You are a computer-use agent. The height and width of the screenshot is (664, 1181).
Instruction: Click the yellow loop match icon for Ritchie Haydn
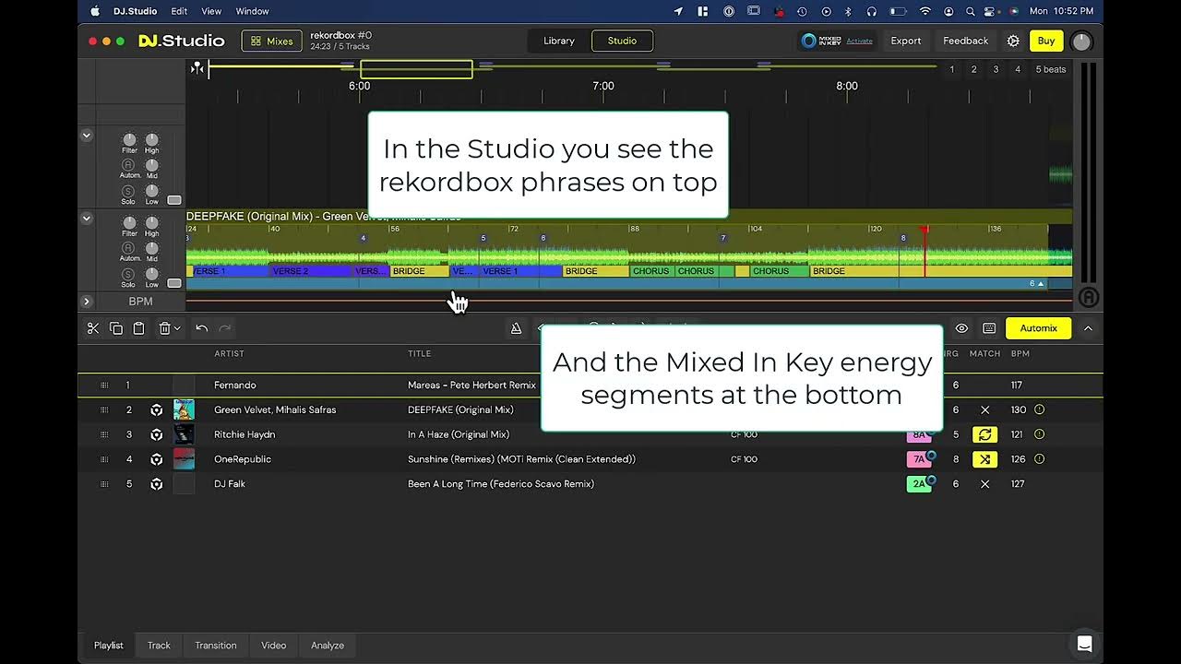tap(984, 434)
